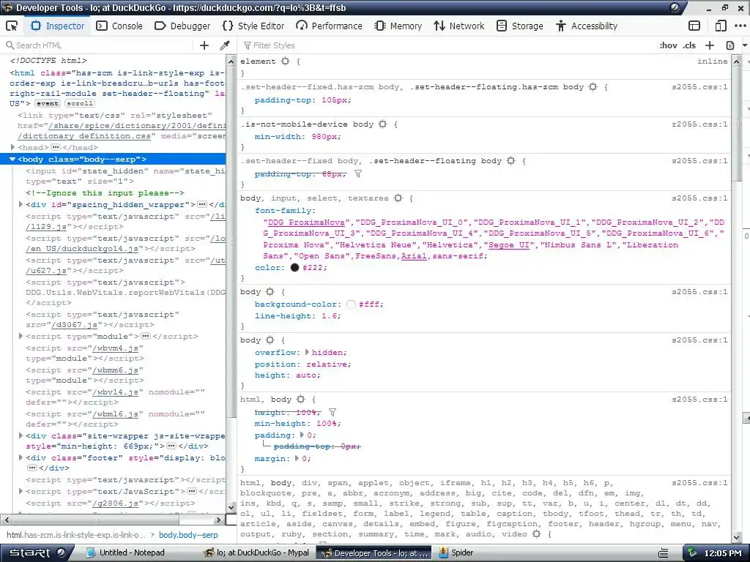
Task: Switch to Spider game in taskbar
Action: click(x=456, y=553)
